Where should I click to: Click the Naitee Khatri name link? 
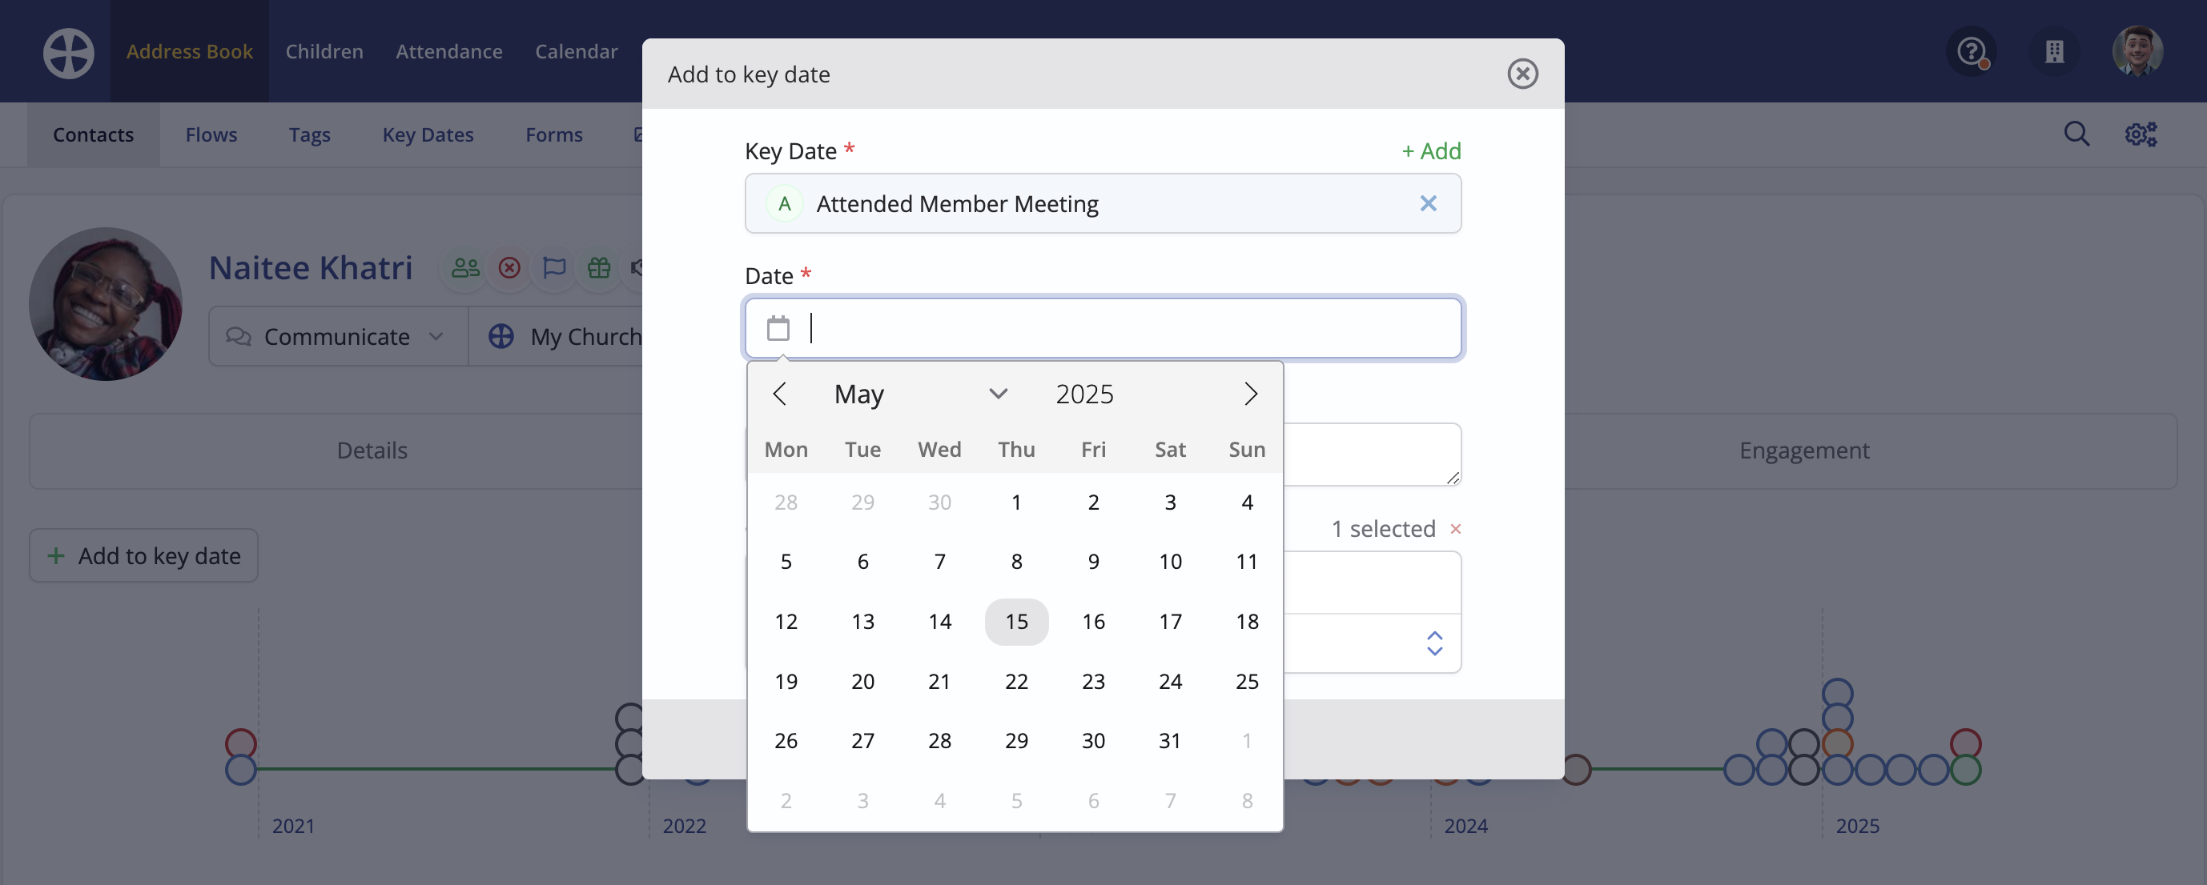pyautogui.click(x=311, y=268)
